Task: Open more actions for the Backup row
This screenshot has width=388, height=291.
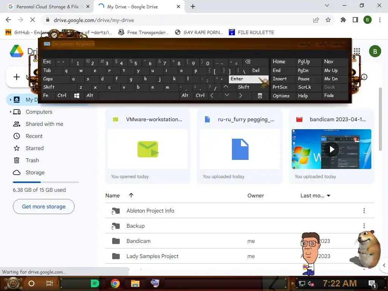Action: pyautogui.click(x=364, y=226)
